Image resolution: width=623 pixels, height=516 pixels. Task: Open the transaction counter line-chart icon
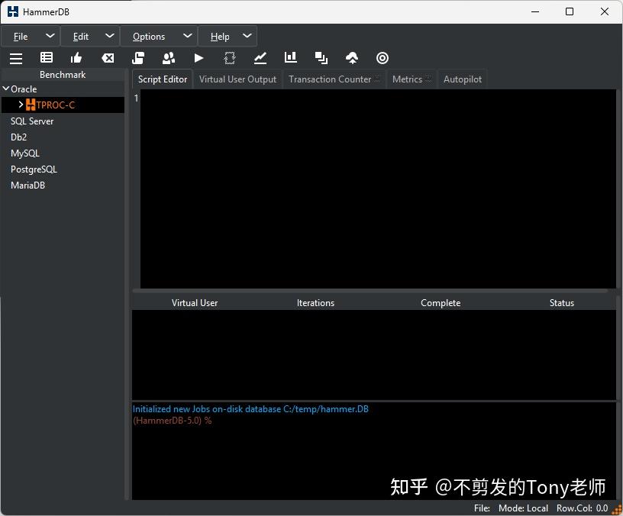pos(260,57)
